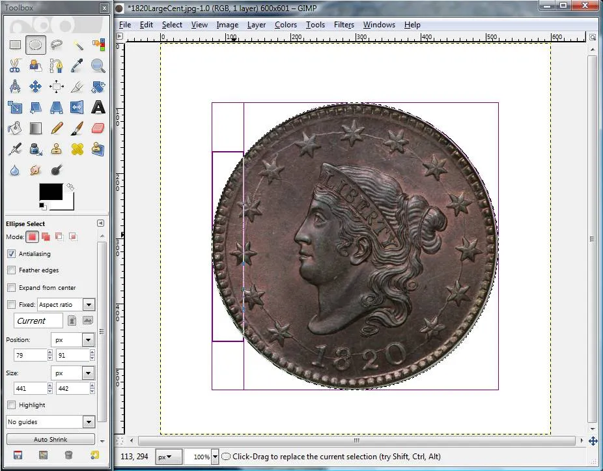Select the Pencil tool
The width and height of the screenshot is (603, 471).
tap(57, 128)
